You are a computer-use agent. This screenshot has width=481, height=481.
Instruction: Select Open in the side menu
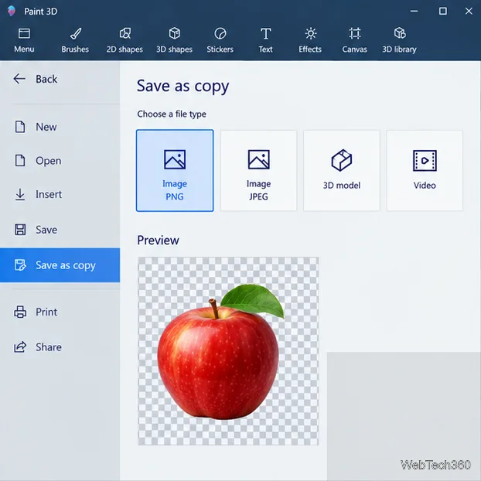60,160
